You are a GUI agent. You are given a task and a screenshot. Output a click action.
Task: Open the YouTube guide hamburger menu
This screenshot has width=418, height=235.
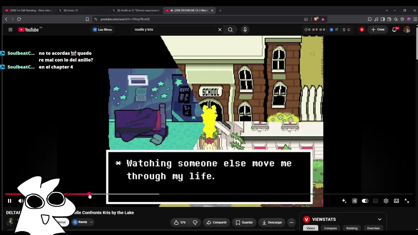coord(10,29)
